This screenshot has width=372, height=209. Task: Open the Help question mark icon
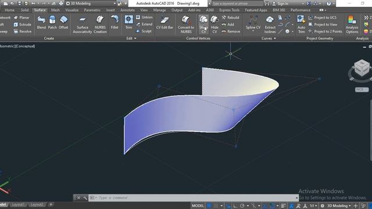click(328, 3)
